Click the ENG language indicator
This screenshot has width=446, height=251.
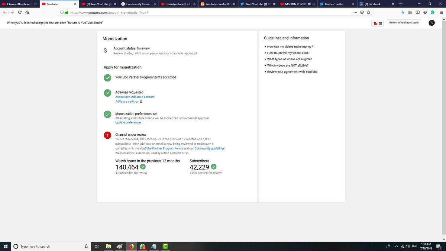[x=414, y=247]
